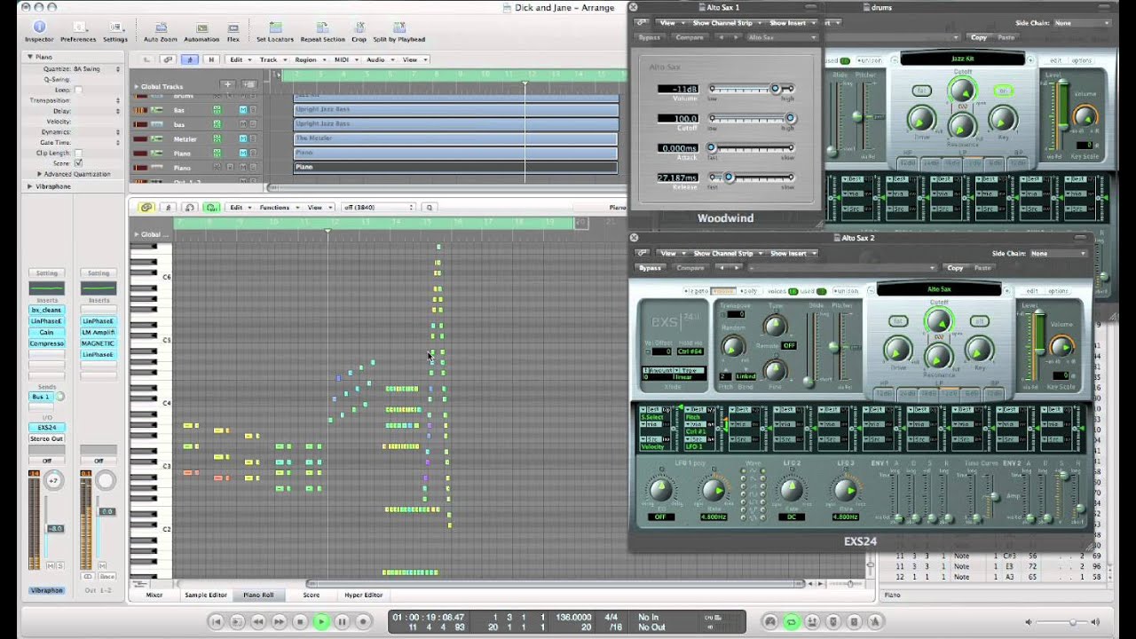The width and height of the screenshot is (1136, 639).
Task: Click the Bus 1 send slot
Action: (42, 397)
